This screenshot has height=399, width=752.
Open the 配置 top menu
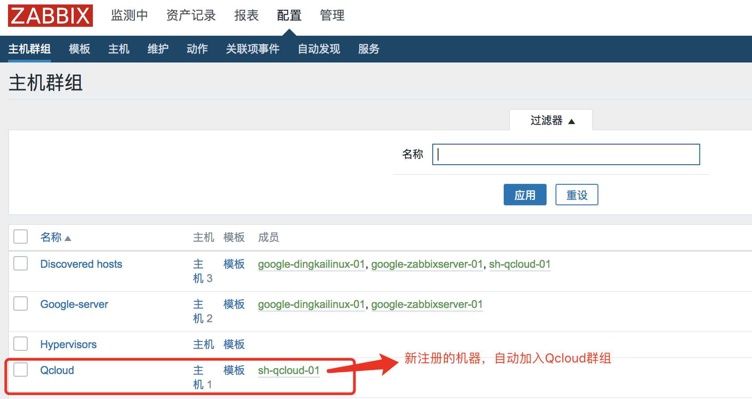pos(289,16)
